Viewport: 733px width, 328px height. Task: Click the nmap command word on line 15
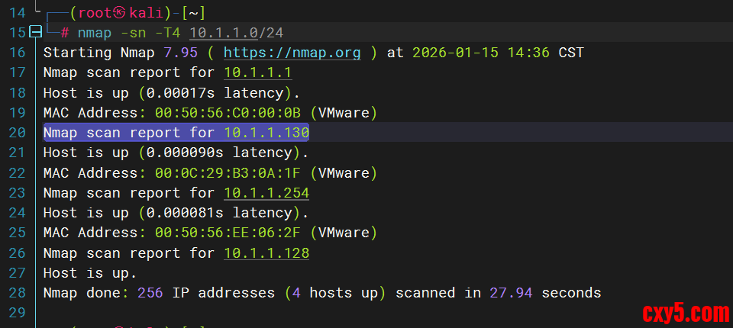[x=94, y=33]
